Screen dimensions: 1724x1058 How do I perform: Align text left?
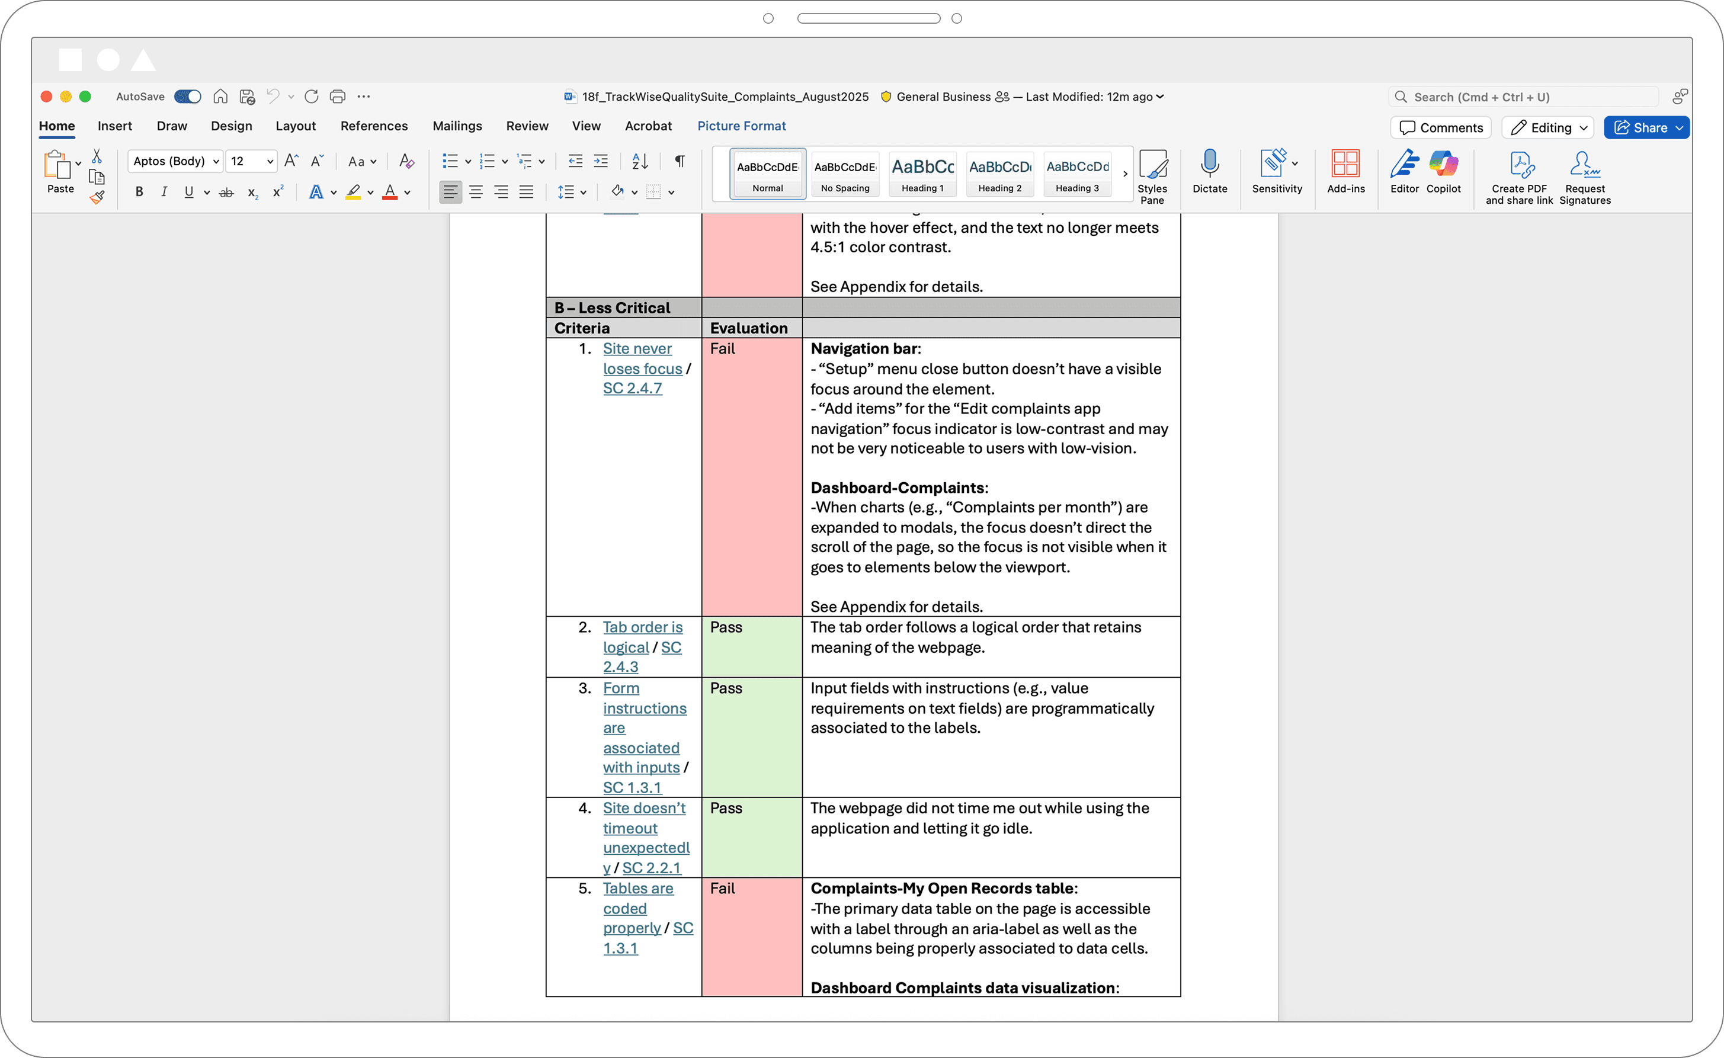[451, 192]
